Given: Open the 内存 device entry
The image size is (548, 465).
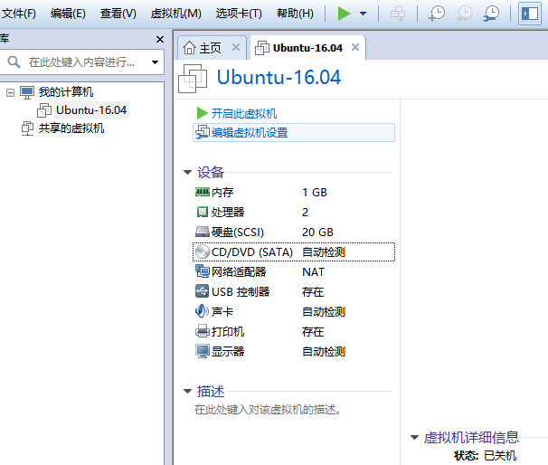Looking at the screenshot, I should [294, 193].
